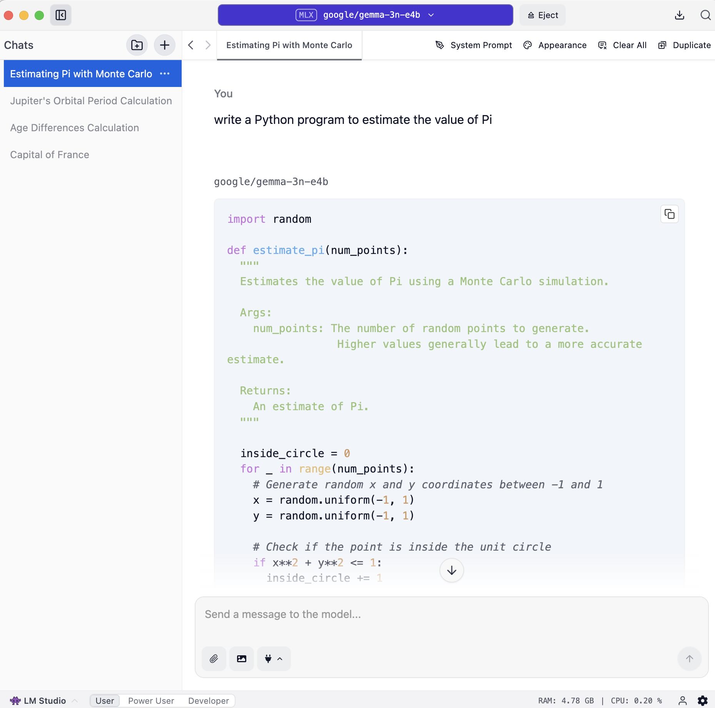
Task: Select the Estimating Pi with Monte Carlo tab
Action: pyautogui.click(x=289, y=45)
